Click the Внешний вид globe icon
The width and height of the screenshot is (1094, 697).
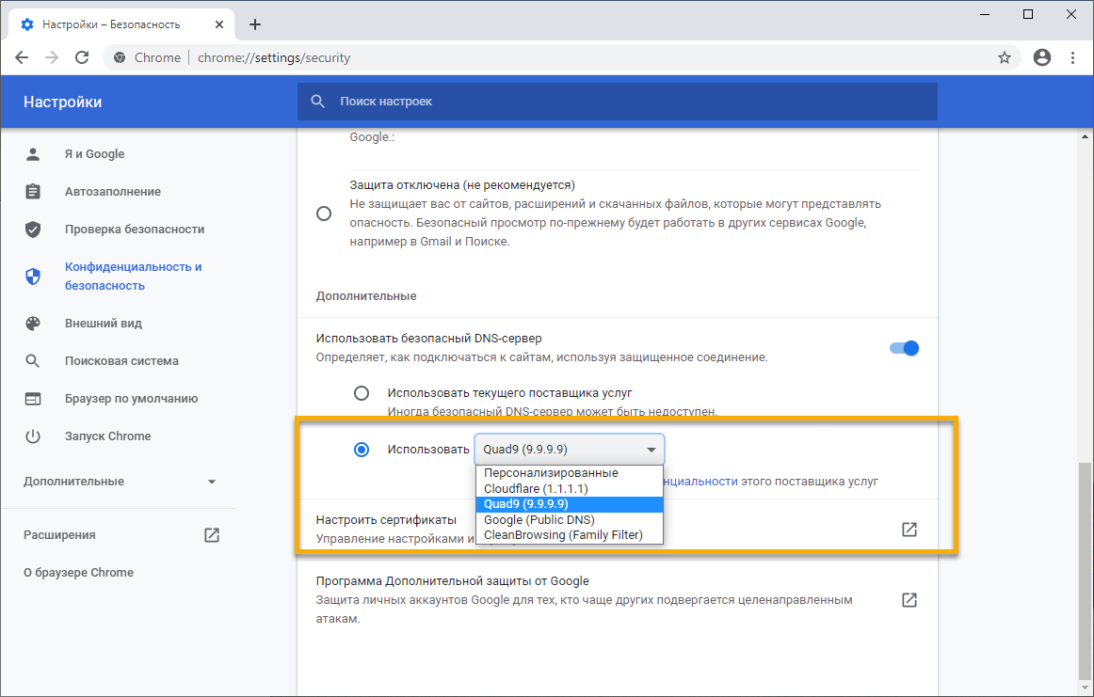click(x=34, y=323)
